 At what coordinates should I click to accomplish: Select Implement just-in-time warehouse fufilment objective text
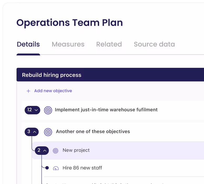[x=106, y=110]
